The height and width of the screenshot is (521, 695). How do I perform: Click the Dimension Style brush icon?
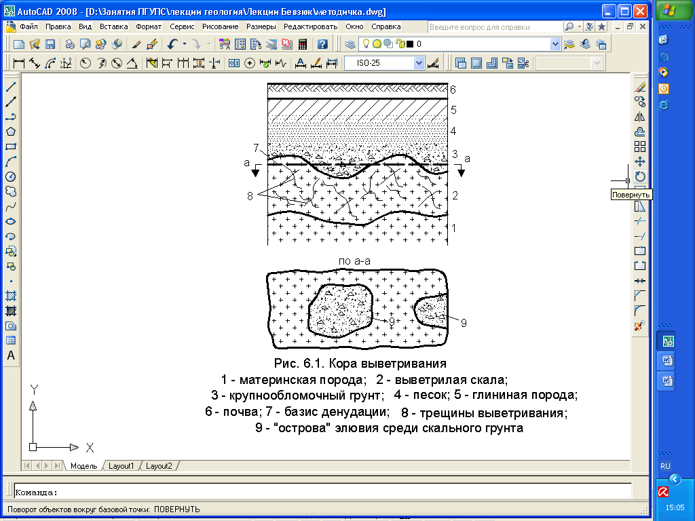pos(434,63)
